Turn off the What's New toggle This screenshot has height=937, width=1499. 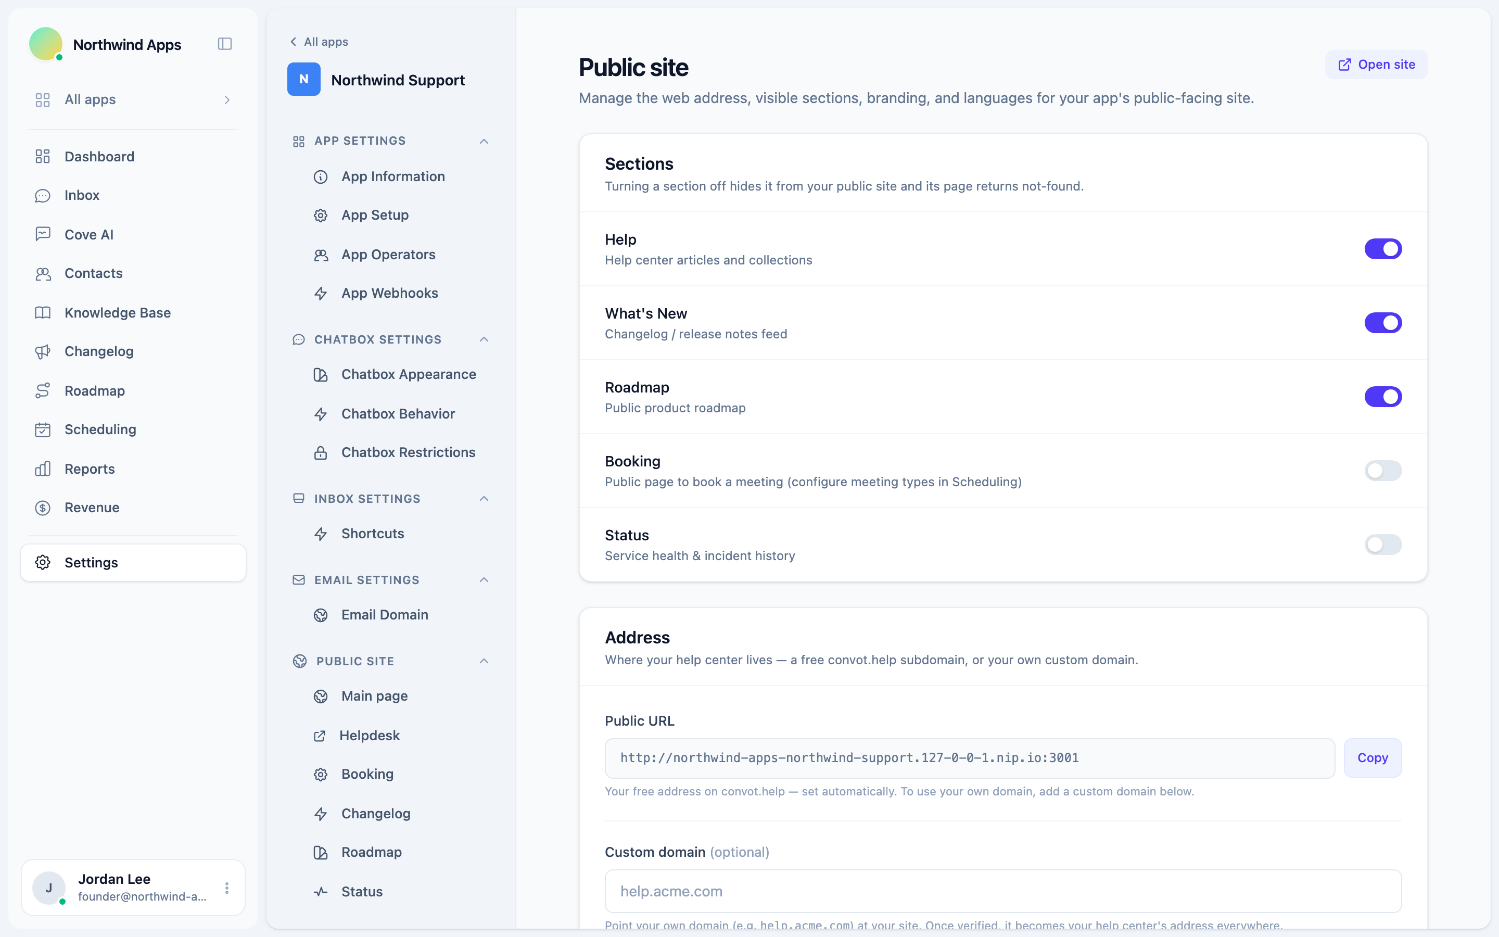point(1382,322)
